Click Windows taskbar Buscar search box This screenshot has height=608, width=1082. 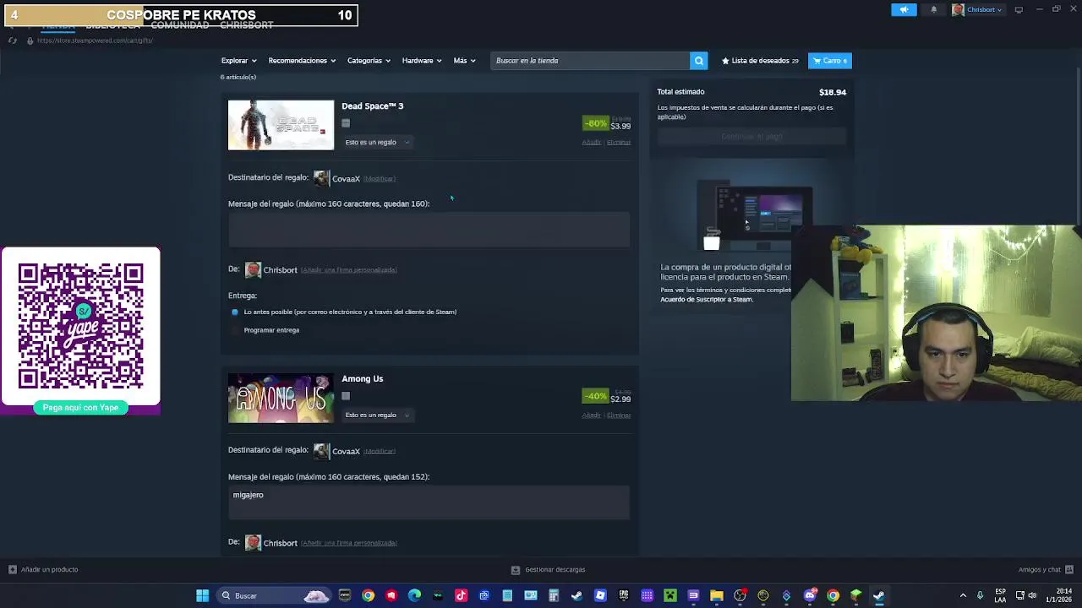click(274, 595)
